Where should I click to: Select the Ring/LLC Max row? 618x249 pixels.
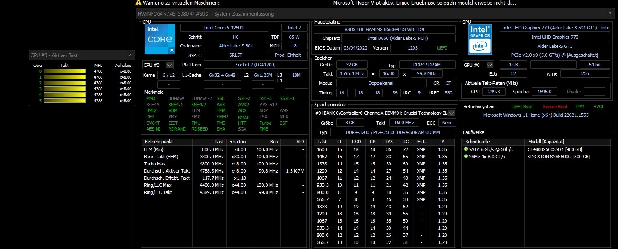coord(224,185)
